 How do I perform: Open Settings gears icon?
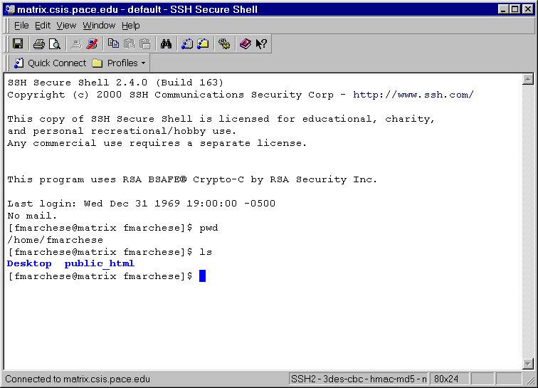click(224, 44)
